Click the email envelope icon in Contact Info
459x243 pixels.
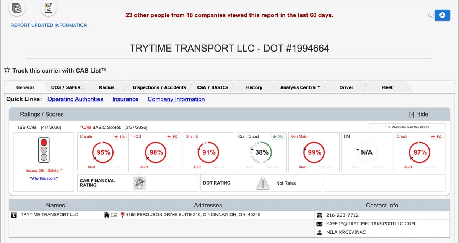[320, 224]
